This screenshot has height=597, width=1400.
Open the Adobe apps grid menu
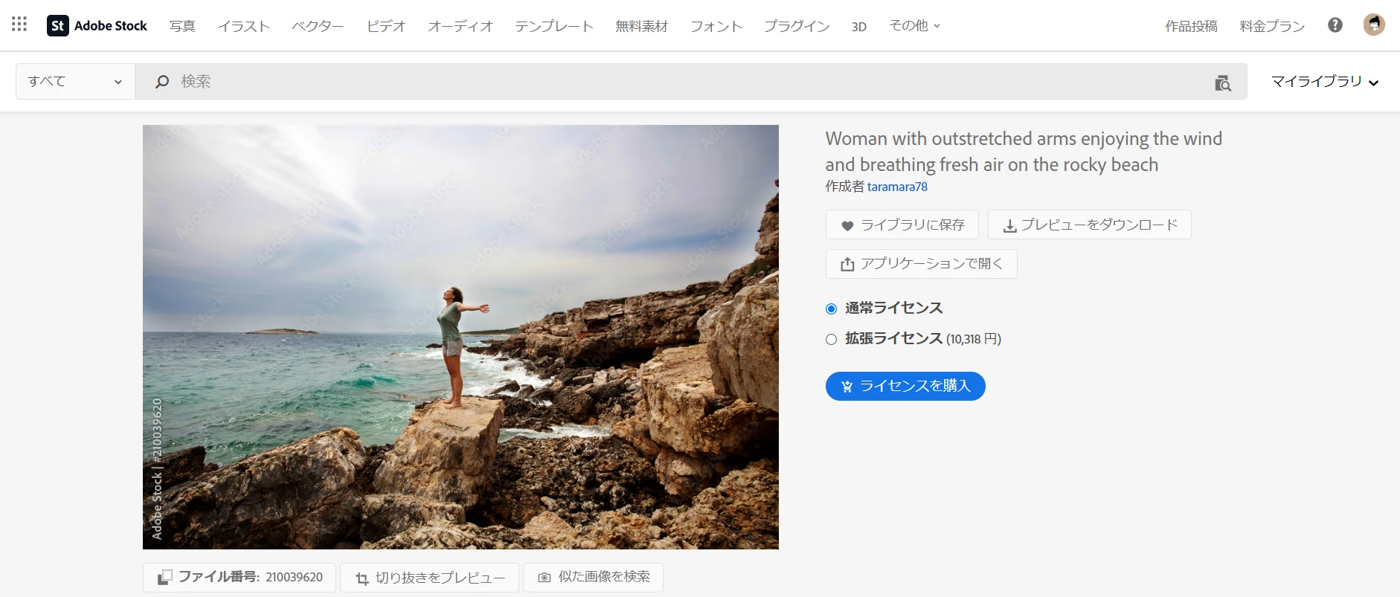(x=19, y=25)
